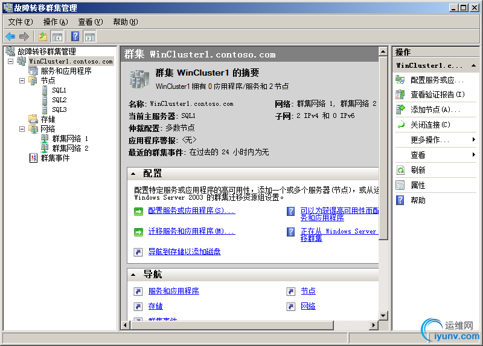
Task: Click the help icon beside 正在从 Windows Server link
Action: pyautogui.click(x=290, y=232)
